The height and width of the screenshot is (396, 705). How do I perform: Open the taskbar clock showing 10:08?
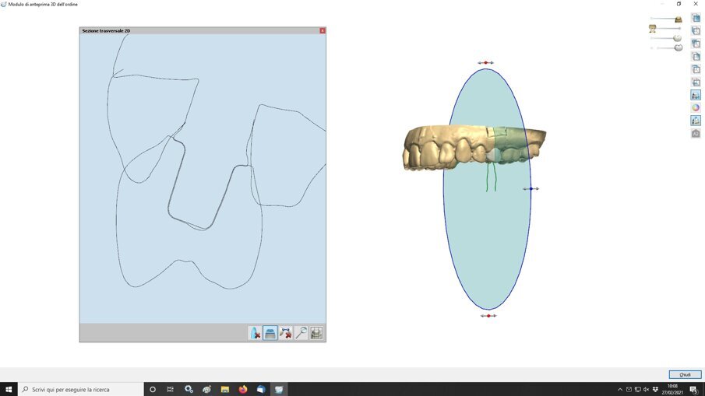point(672,389)
